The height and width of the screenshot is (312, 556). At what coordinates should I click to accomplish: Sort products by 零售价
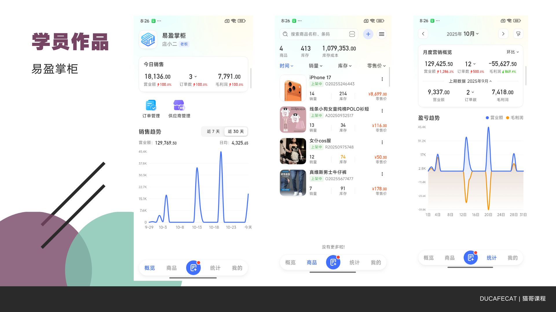point(376,66)
